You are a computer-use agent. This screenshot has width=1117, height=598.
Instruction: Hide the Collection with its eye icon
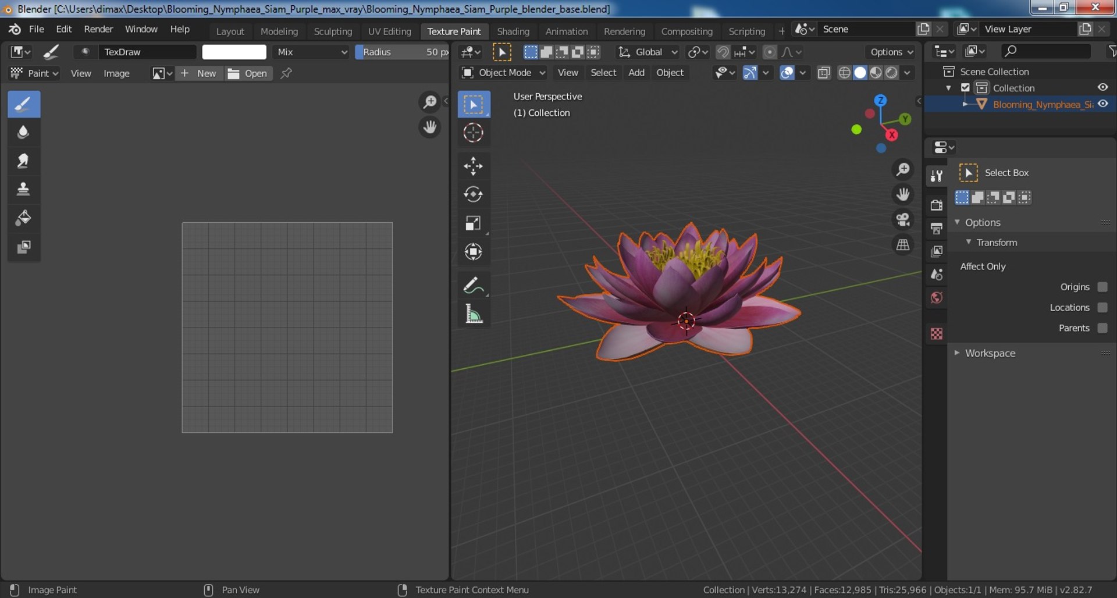(1102, 87)
